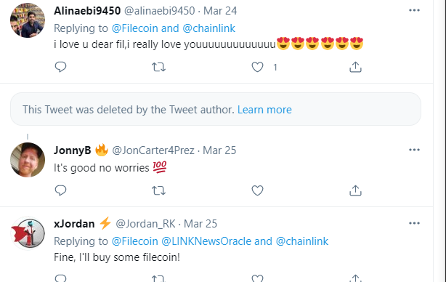This screenshot has height=282, width=446.
Task: Reply to Alinaebi9450's tweet
Action: (x=60, y=67)
